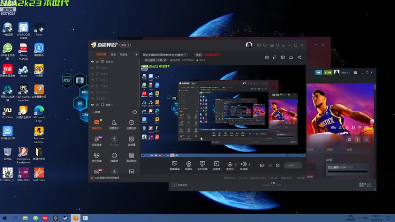The height and width of the screenshot is (222, 395).
Task: Open the 弹幕秀 tool
Action: [114, 157]
